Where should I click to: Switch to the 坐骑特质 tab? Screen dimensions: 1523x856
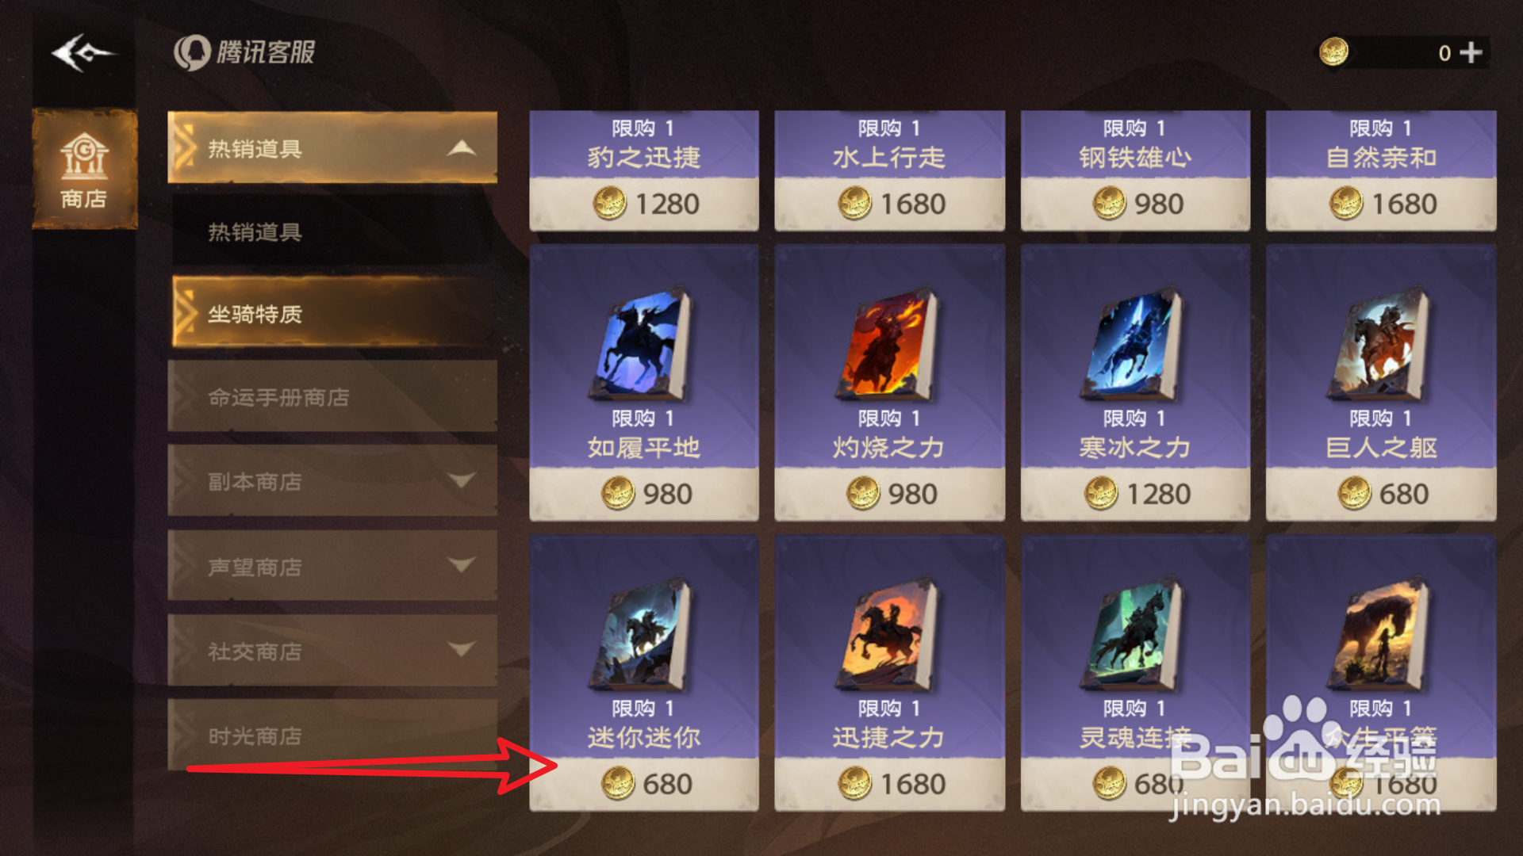(332, 313)
